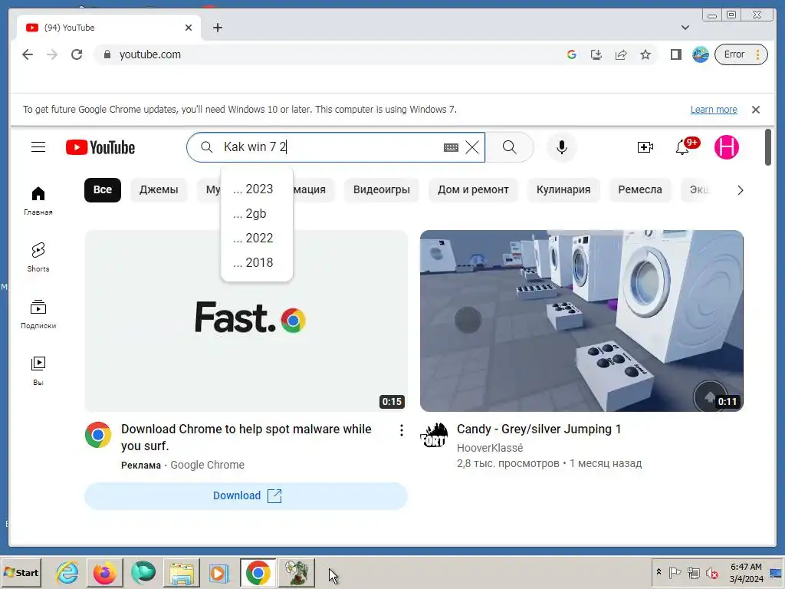
Task: Open the YouTube hamburger guide menu
Action: 38,147
